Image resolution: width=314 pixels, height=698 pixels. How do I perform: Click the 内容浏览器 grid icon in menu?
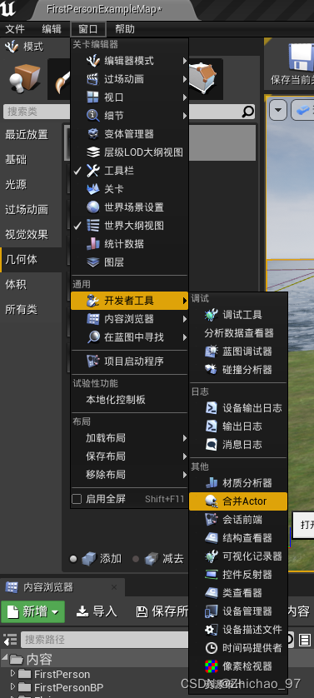tap(92, 319)
